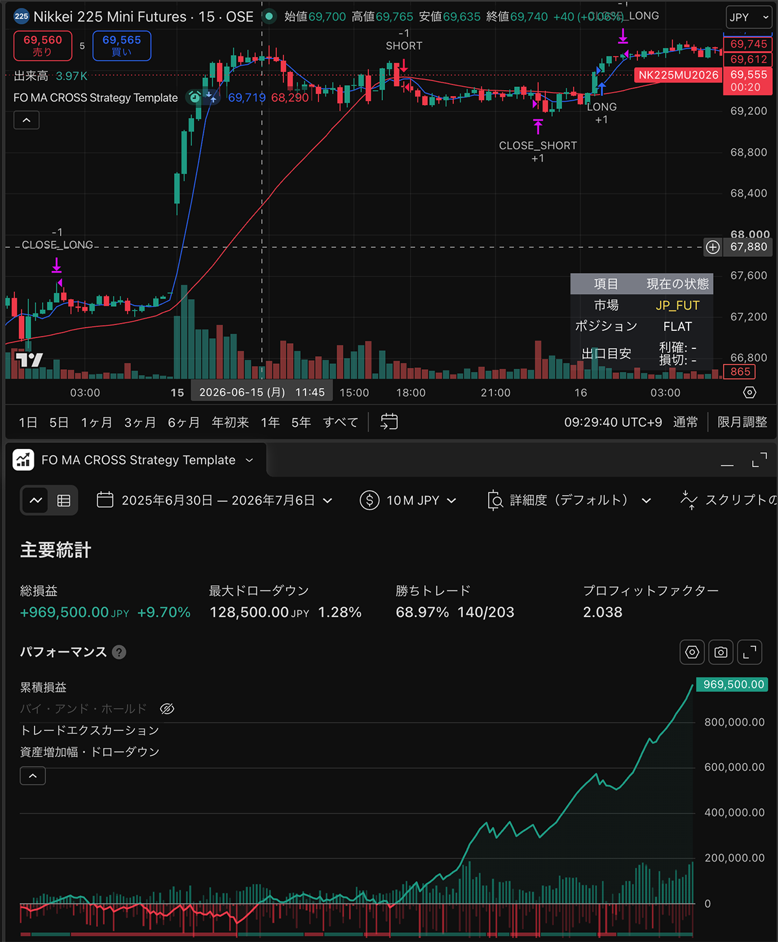Viewport: 778px width, 942px height.
Task: Click the 出来高 3.97K volume legend
Action: pyautogui.click(x=51, y=76)
